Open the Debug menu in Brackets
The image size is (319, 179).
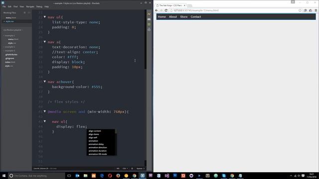pyautogui.click(x=39, y=6)
